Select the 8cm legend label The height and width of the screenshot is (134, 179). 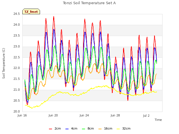[x=91, y=128]
